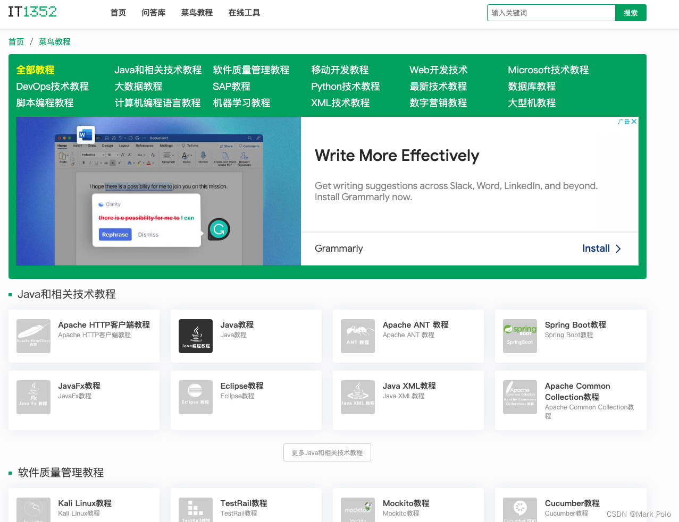Select the Java和相关技术教程 category
The height and width of the screenshot is (522, 679).
158,70
